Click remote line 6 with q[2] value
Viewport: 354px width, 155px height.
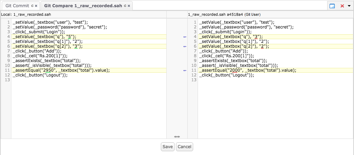(234, 46)
